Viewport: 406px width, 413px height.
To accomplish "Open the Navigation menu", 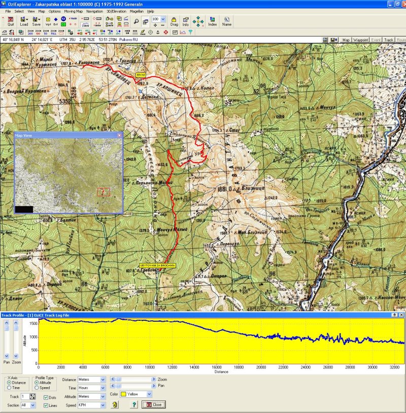I will (94, 11).
